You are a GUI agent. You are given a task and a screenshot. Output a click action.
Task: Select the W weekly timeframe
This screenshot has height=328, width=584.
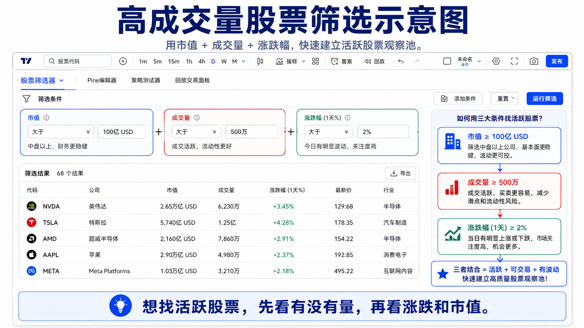click(x=224, y=61)
